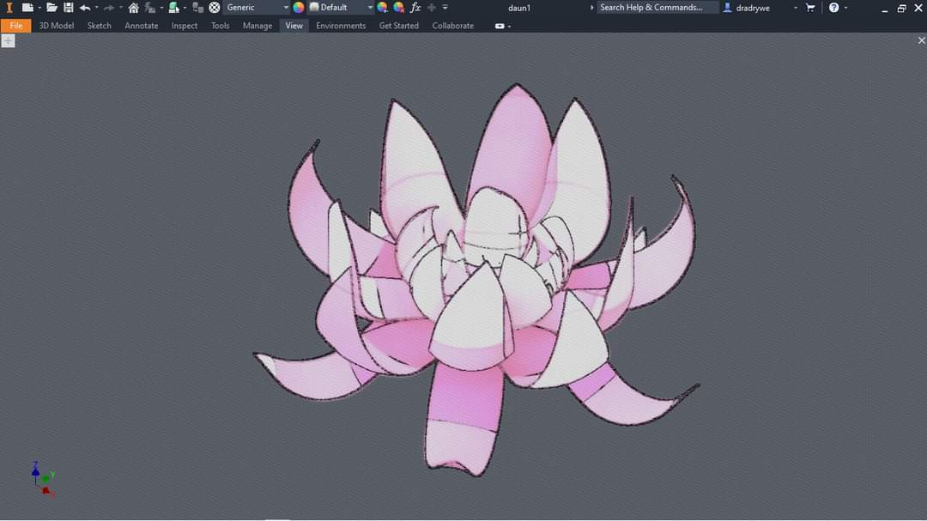Return to Home view icon
This screenshot has height=521, width=927.
pos(134,8)
